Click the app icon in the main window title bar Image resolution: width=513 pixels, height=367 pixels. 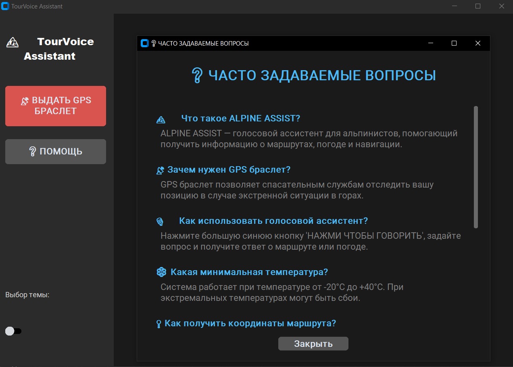(5, 6)
